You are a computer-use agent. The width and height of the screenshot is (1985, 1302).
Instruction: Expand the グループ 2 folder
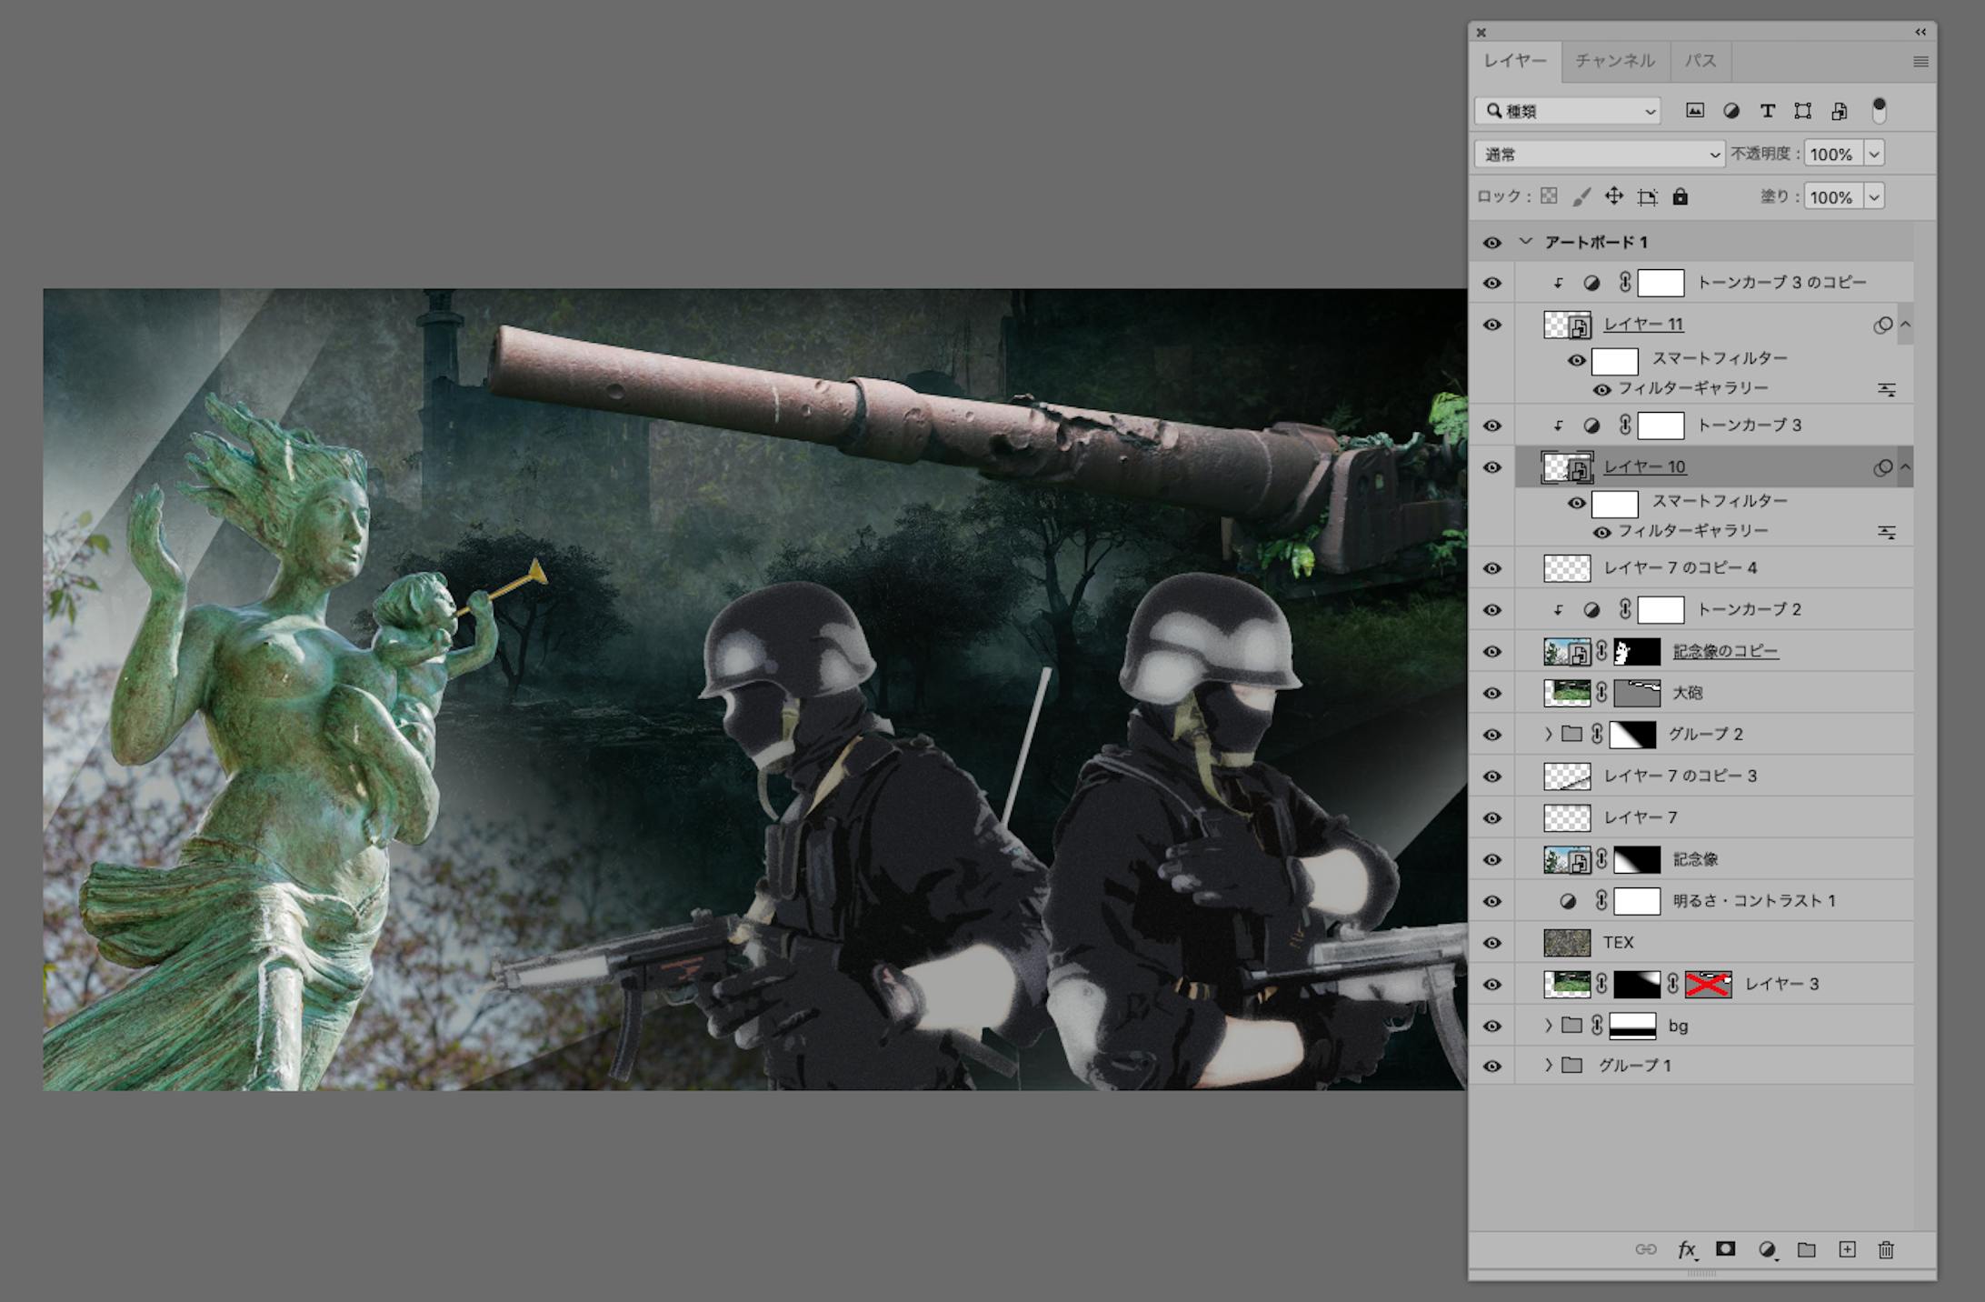1549,735
